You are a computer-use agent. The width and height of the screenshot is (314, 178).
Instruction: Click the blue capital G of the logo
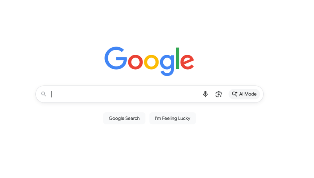coord(115,58)
